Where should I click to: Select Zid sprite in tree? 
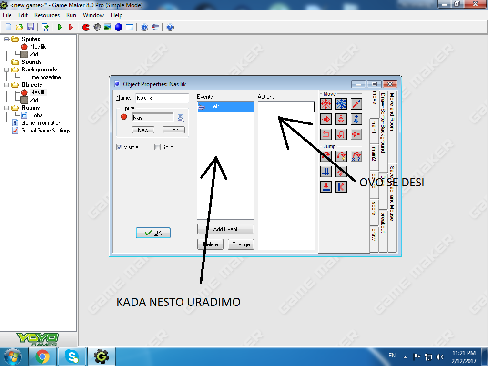pos(34,54)
